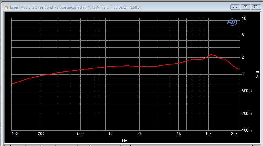Click the red trace peak near 10k
Screen dimensions: 263x146
[211, 54]
